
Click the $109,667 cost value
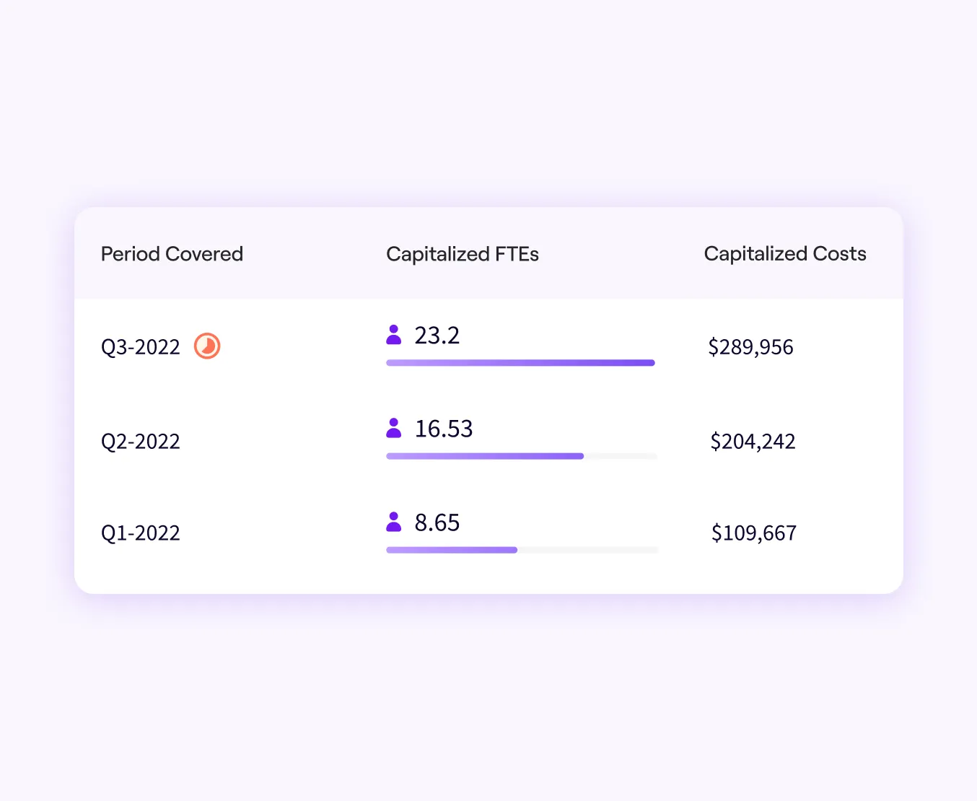click(754, 533)
